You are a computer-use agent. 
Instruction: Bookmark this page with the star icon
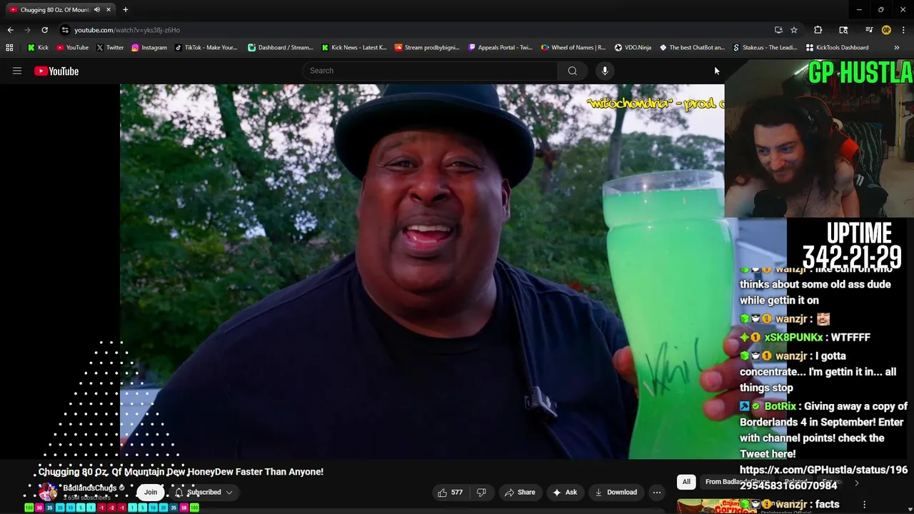794,30
